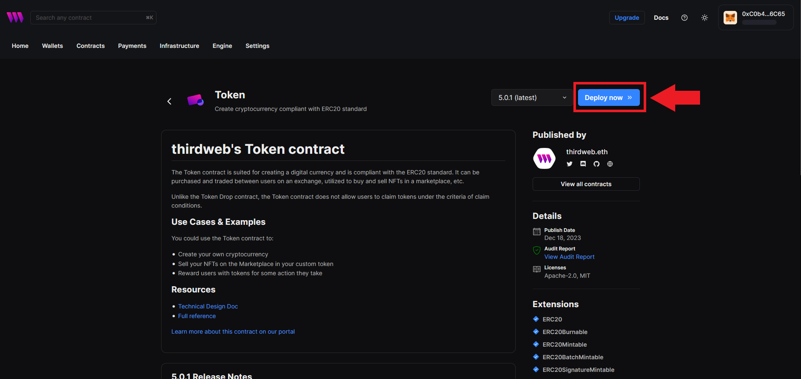Open the help question mark icon
The width and height of the screenshot is (801, 379).
click(x=684, y=18)
